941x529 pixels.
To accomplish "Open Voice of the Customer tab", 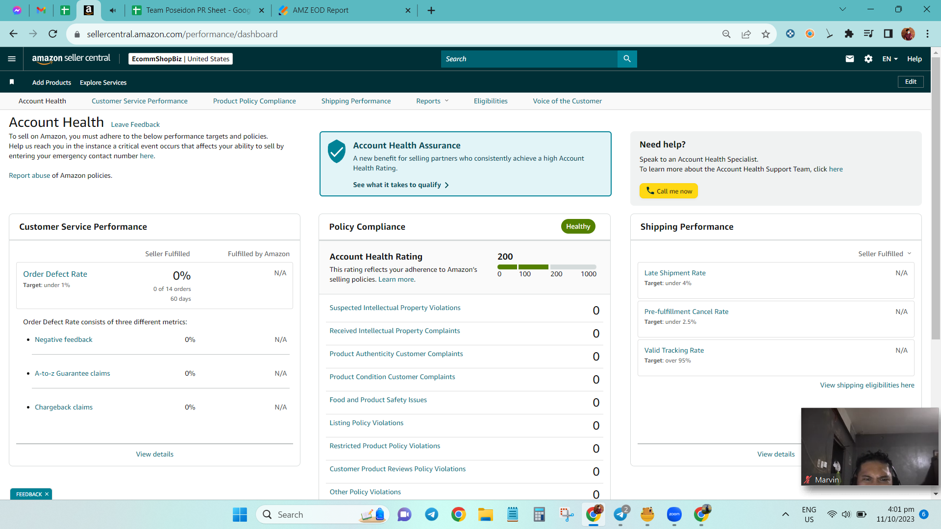I will coord(567,101).
